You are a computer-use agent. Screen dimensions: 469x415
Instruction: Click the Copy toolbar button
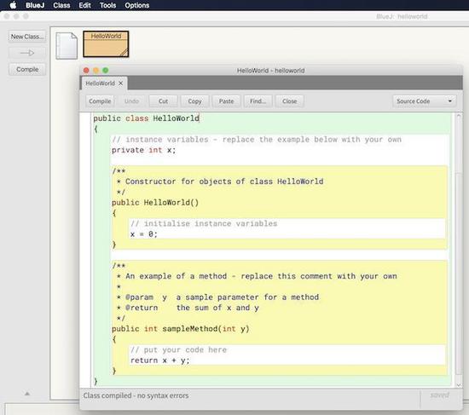pyautogui.click(x=194, y=101)
